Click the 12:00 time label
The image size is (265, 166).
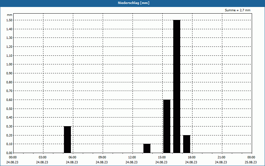132,157
